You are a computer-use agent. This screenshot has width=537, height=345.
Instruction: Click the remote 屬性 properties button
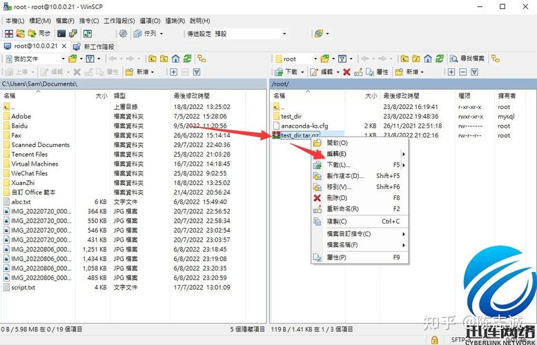coord(377,72)
